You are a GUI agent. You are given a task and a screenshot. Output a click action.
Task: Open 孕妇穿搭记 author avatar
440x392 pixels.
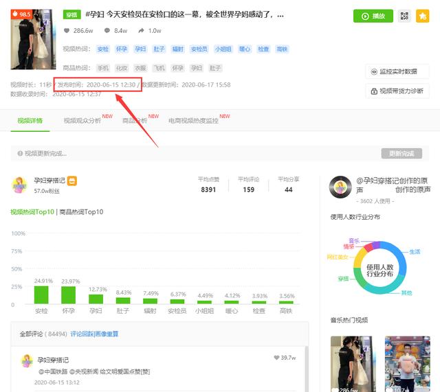pyautogui.click(x=21, y=185)
